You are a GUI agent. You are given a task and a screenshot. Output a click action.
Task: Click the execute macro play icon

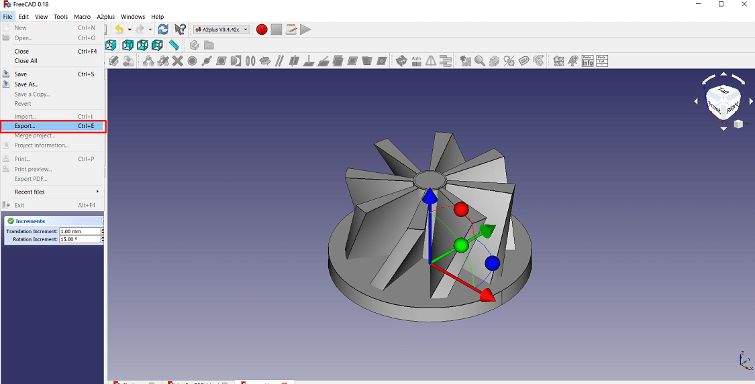tap(305, 29)
